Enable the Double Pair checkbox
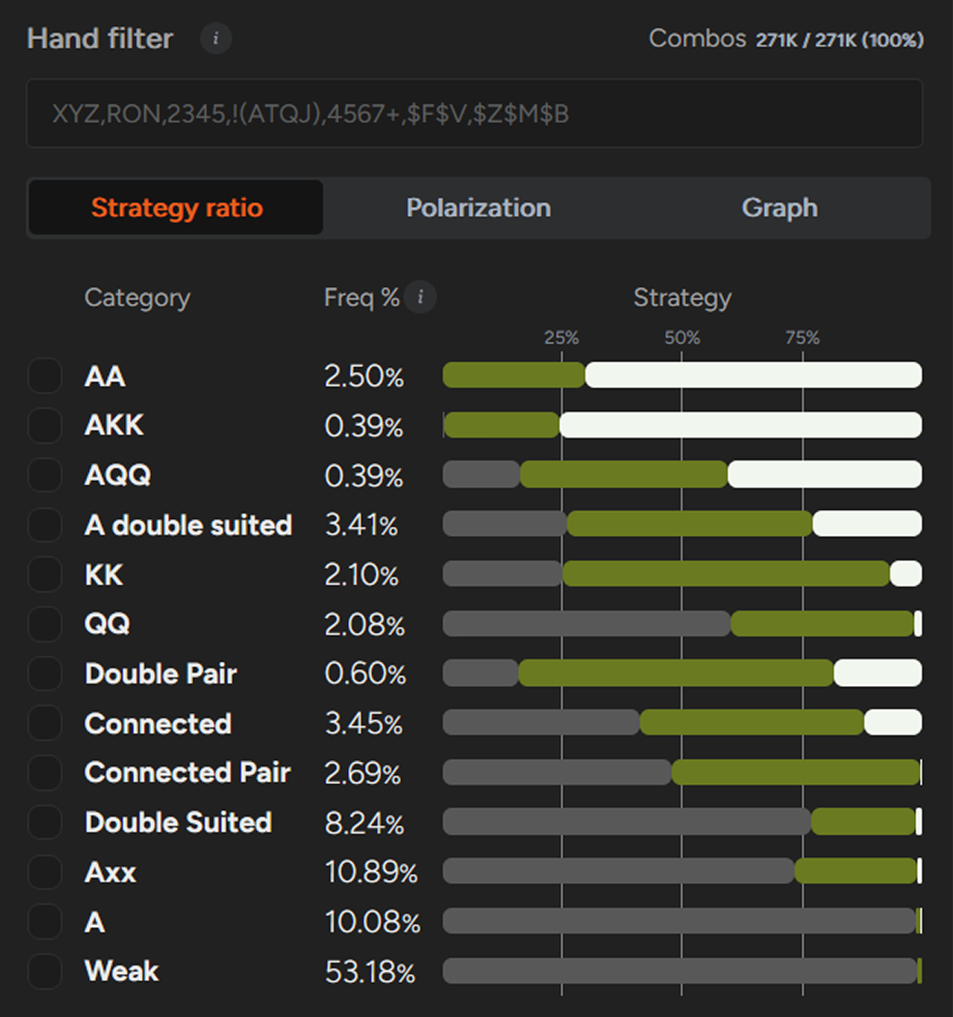The height and width of the screenshot is (1017, 953). [x=45, y=674]
